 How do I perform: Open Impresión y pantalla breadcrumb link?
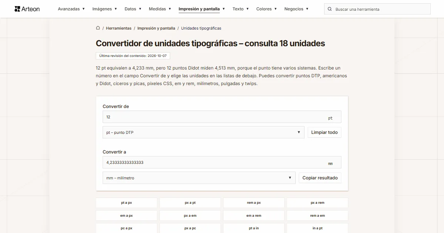156,28
